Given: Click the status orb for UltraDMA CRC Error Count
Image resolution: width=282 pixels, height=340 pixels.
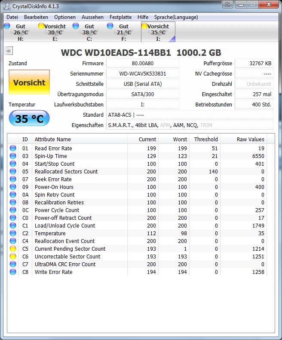Looking at the screenshot, I should click(x=13, y=264).
